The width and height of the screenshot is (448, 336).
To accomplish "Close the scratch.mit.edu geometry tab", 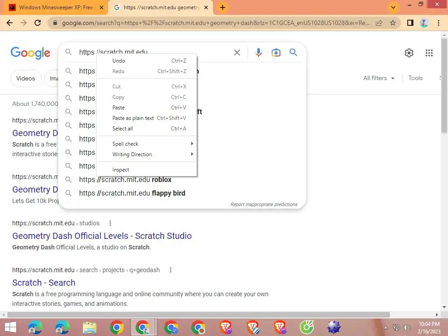I will pyautogui.click(x=206, y=7).
